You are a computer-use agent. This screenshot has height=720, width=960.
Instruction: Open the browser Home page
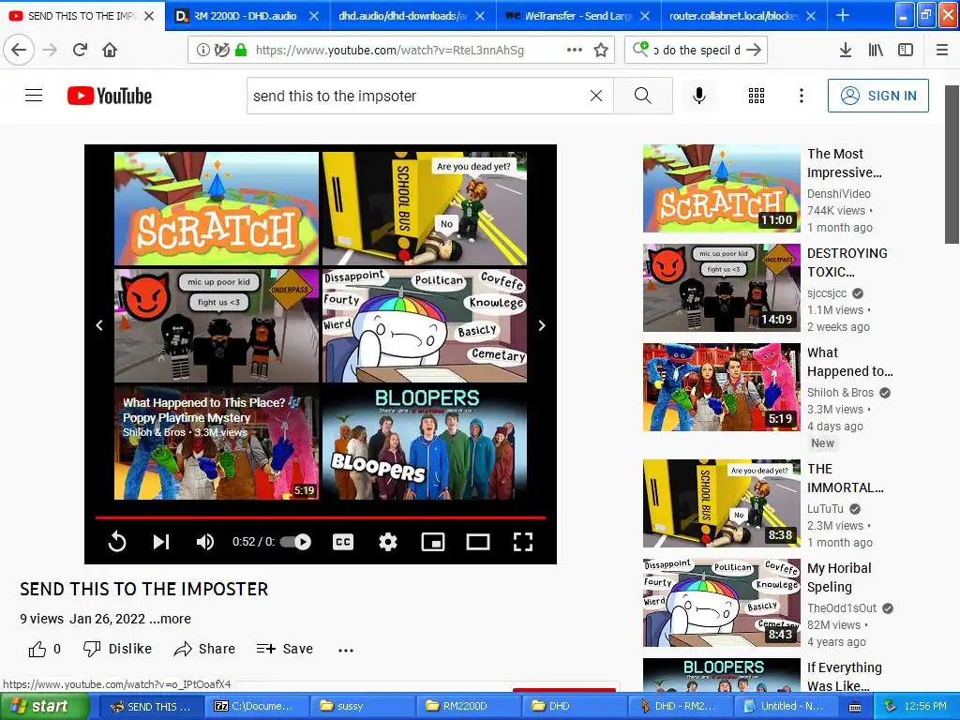coord(110,50)
